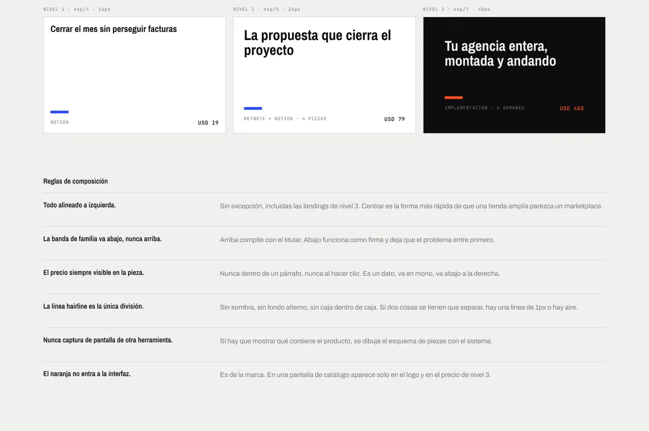Screen dimensions: 649x431
Task: Open the 'La propuesta que cierra el proyecto' card
Action: pos(325,75)
